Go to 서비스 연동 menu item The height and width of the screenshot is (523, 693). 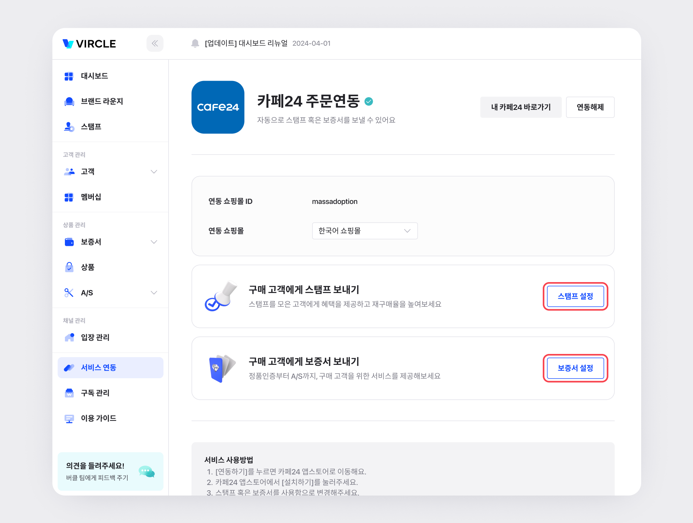[x=110, y=368]
